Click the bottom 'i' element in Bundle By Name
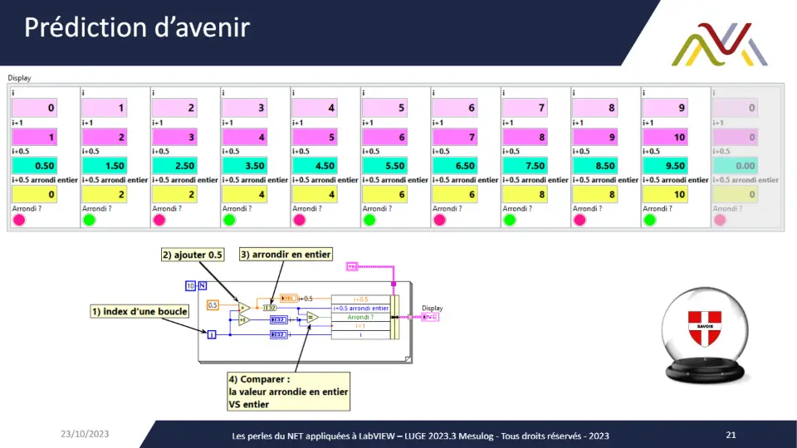 [361, 334]
